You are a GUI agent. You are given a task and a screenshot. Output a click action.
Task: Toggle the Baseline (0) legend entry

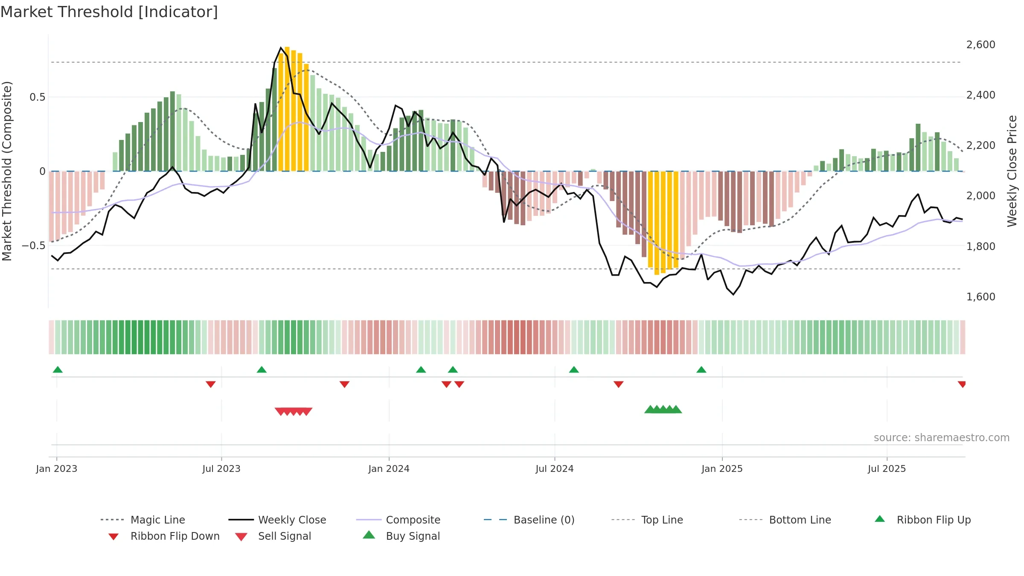tap(529, 520)
